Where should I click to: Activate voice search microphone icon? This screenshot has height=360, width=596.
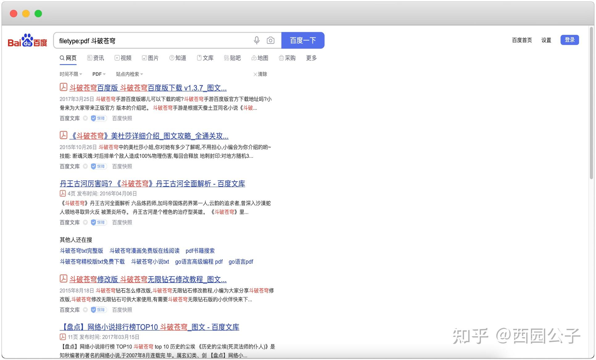[x=257, y=40]
